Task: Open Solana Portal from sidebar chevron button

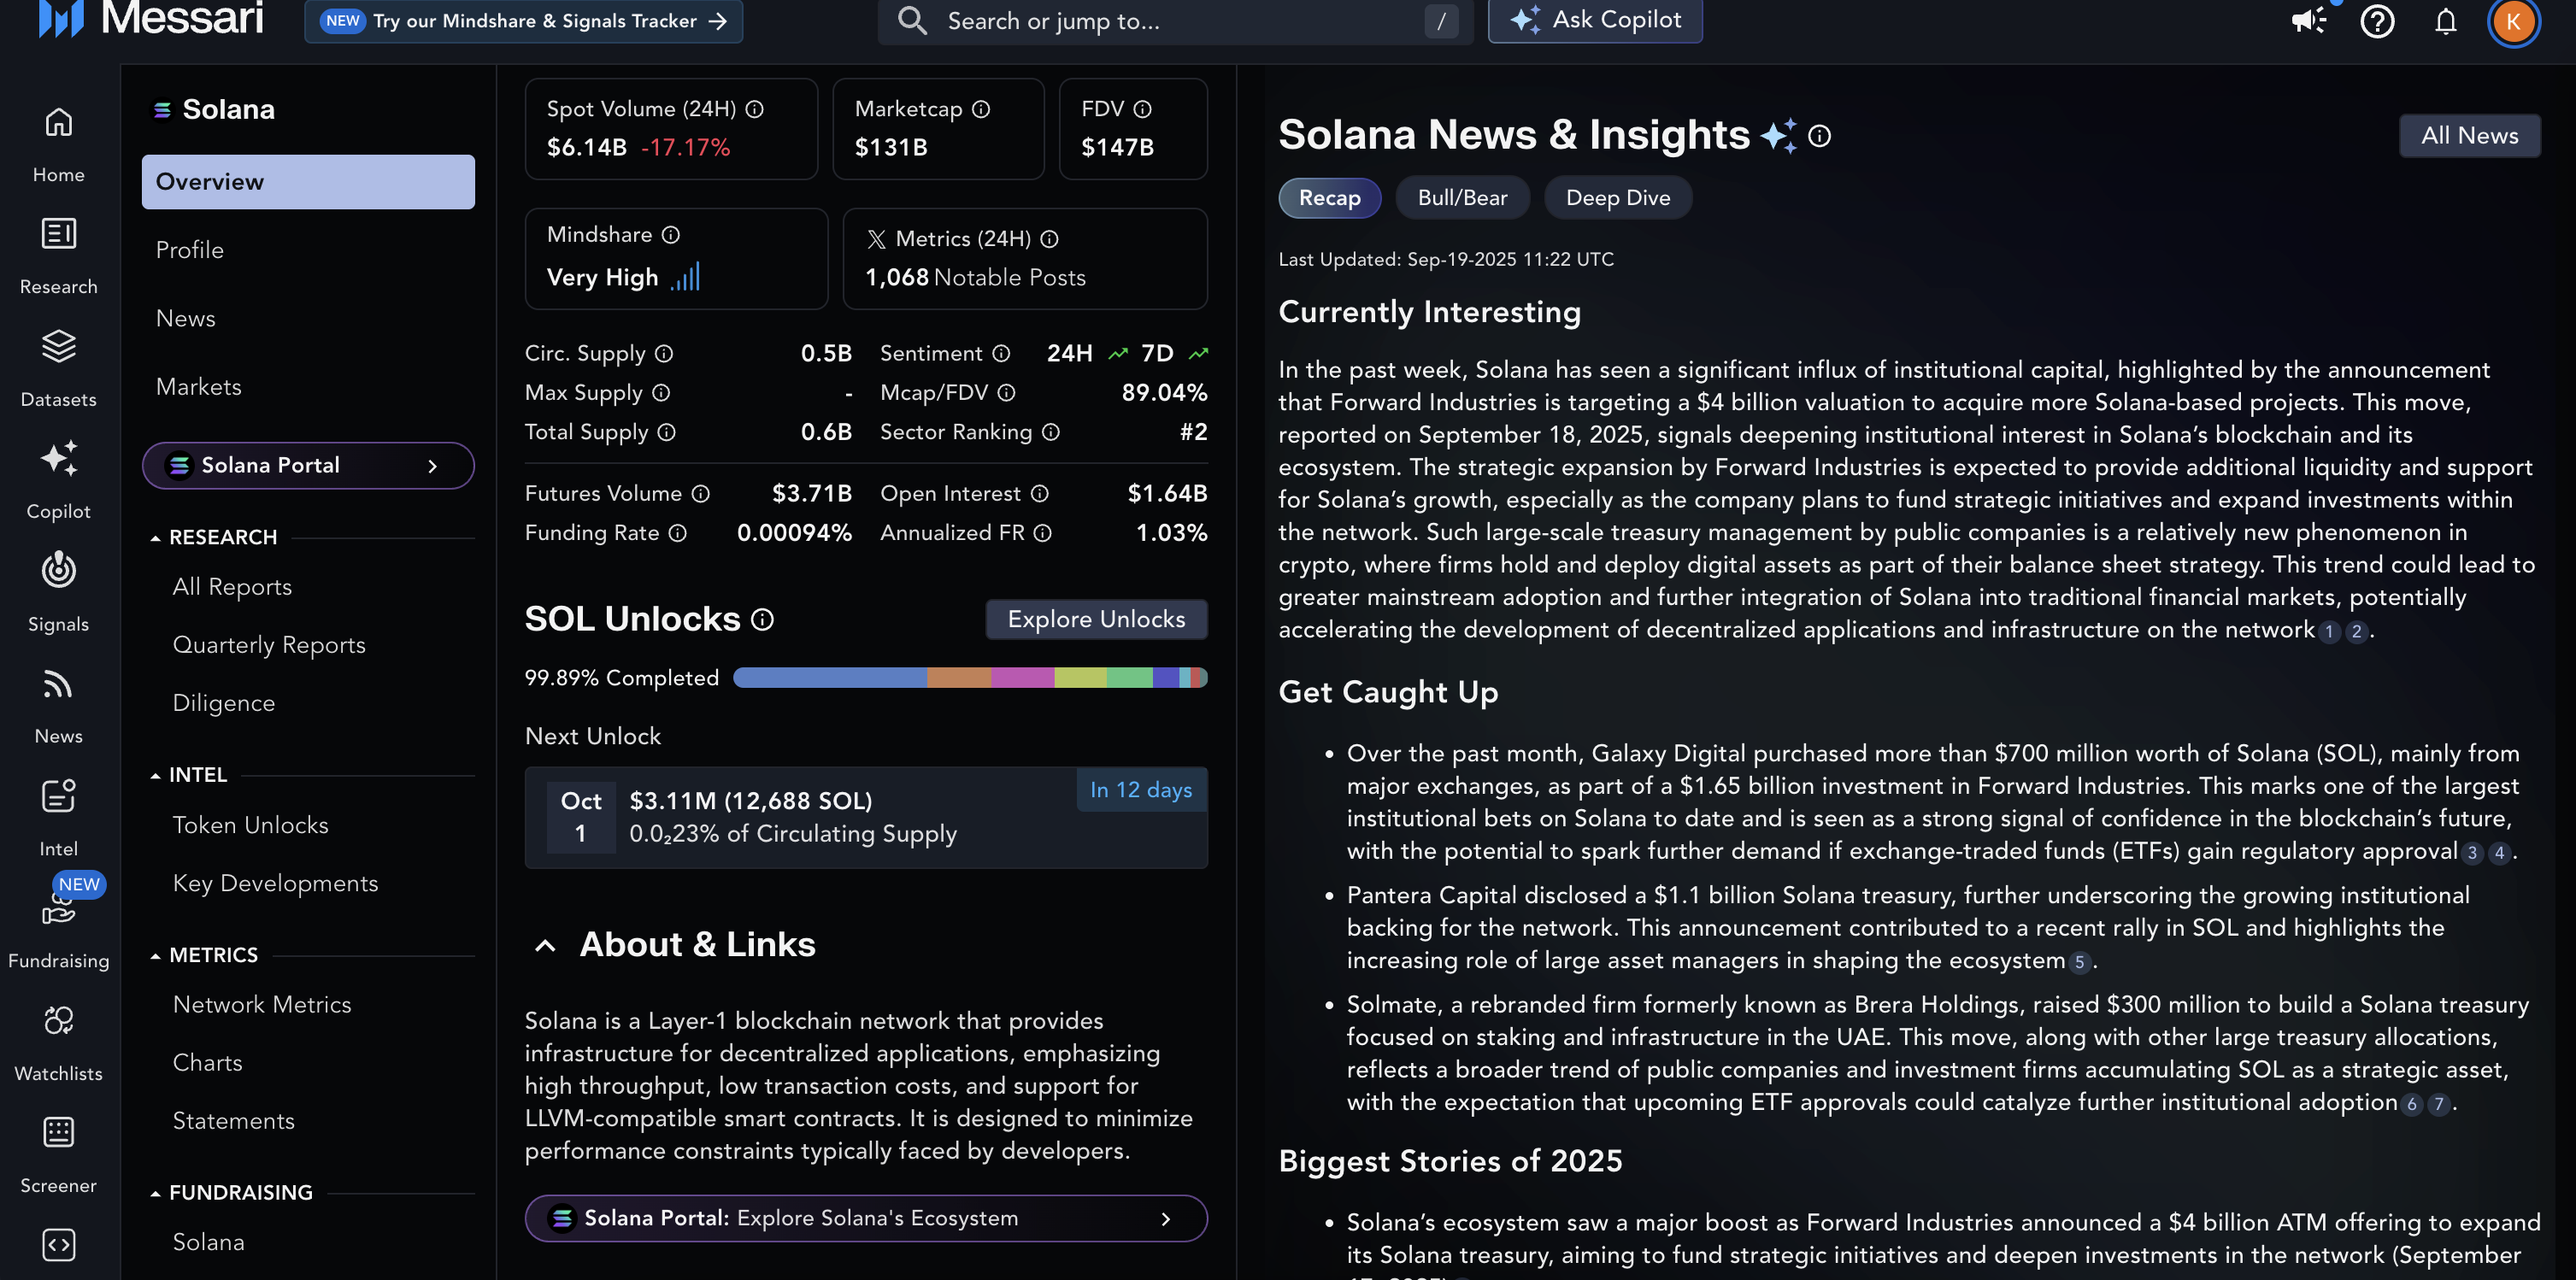Action: [x=308, y=465]
